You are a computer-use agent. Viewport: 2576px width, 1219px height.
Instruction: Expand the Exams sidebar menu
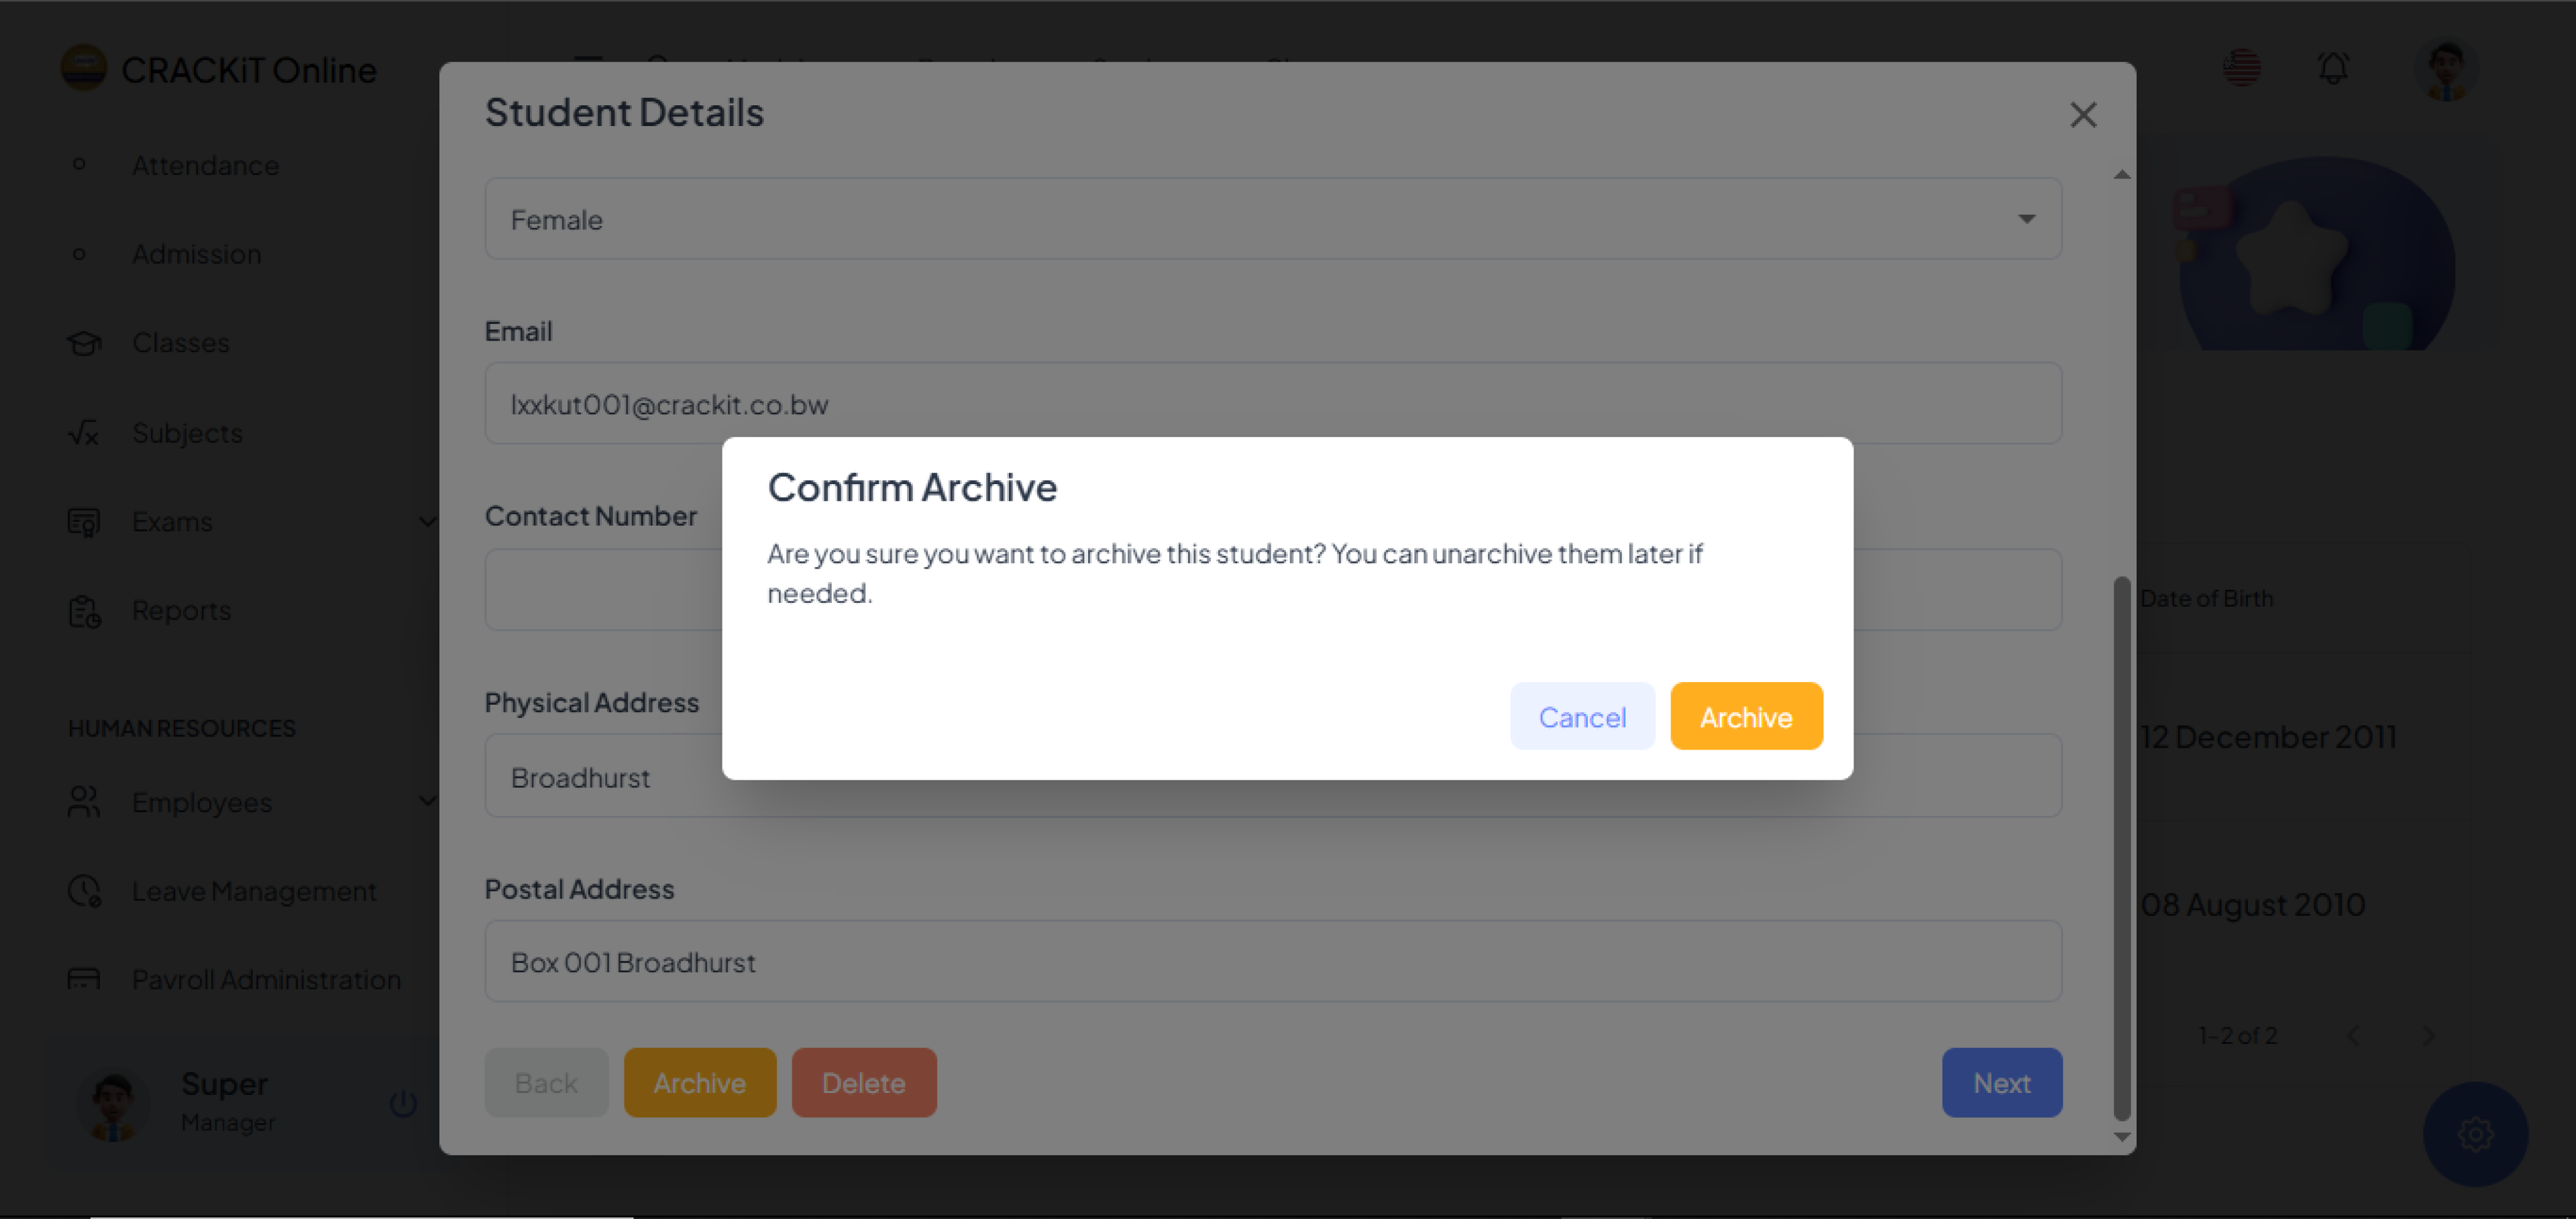tap(427, 522)
